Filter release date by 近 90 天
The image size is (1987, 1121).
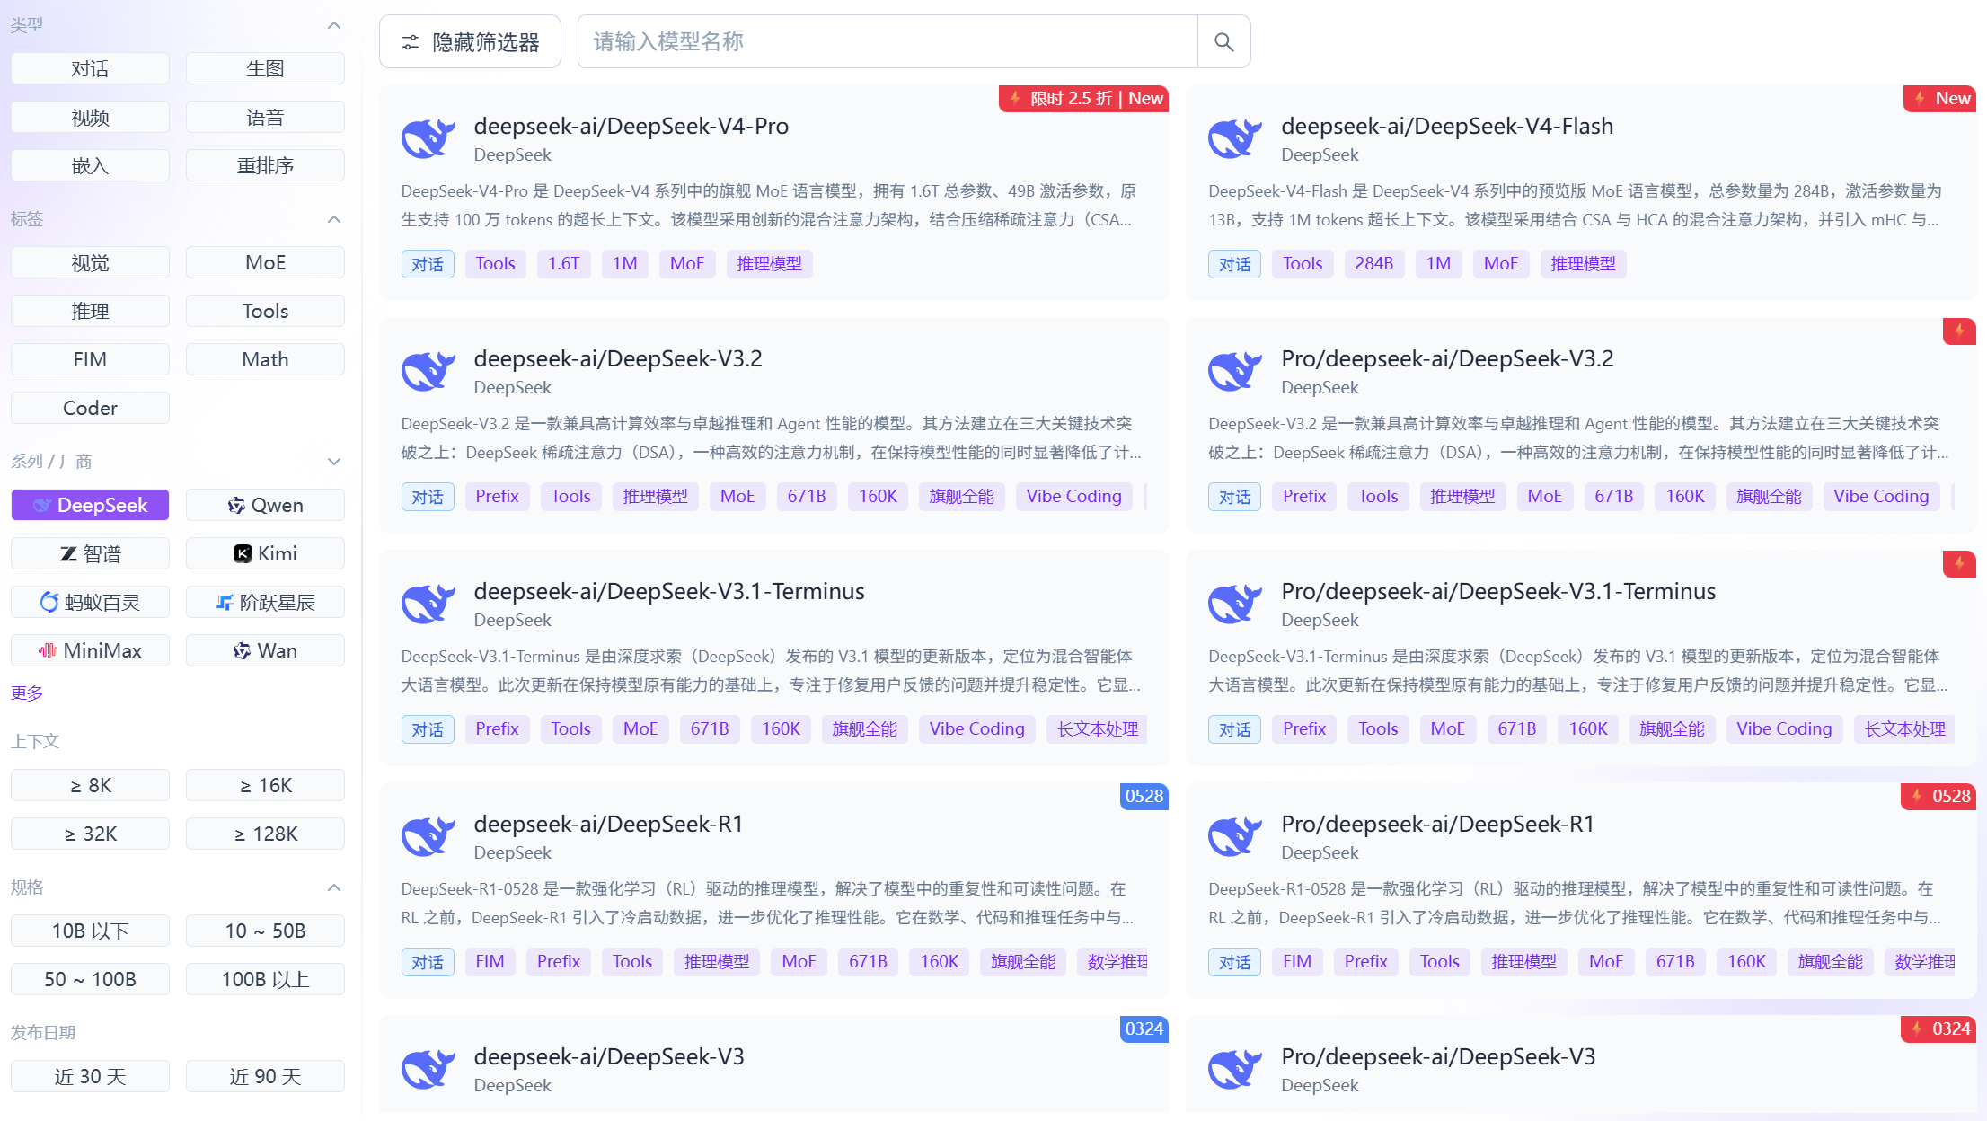(265, 1076)
